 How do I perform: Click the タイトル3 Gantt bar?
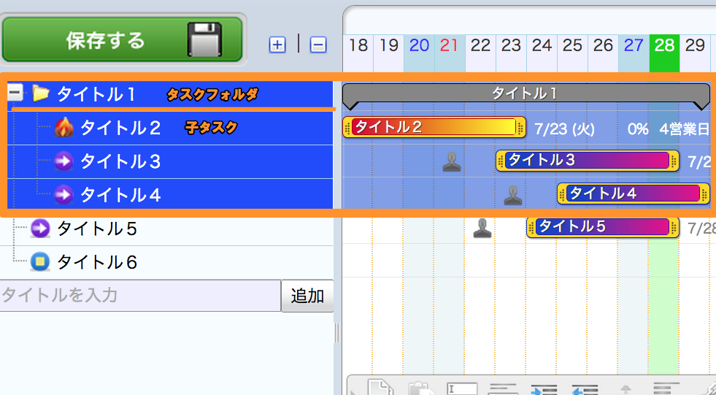click(x=588, y=161)
